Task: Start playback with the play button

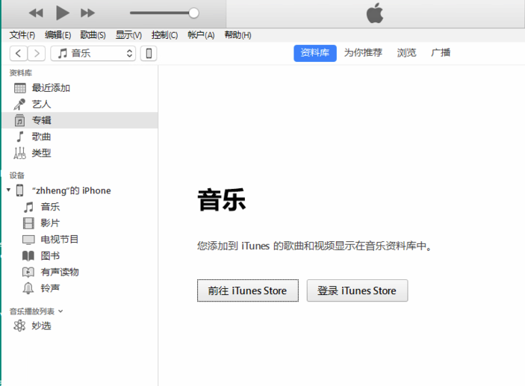Action: point(62,13)
